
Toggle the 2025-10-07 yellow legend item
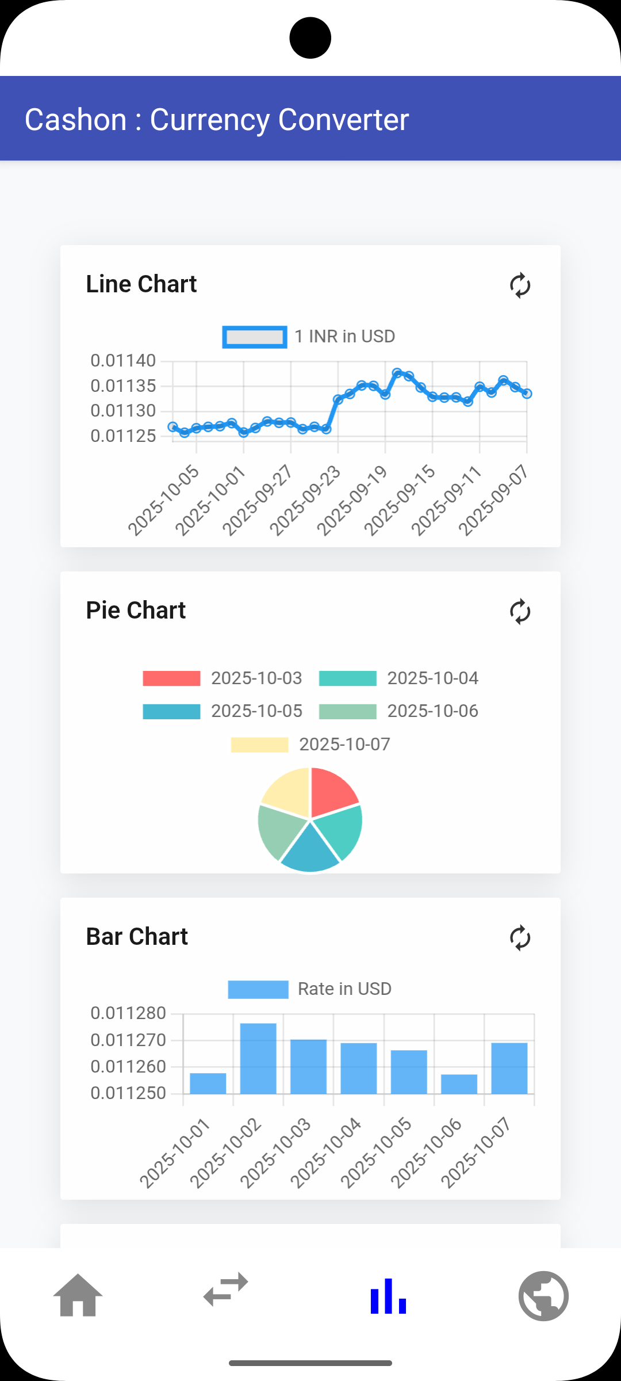point(259,745)
